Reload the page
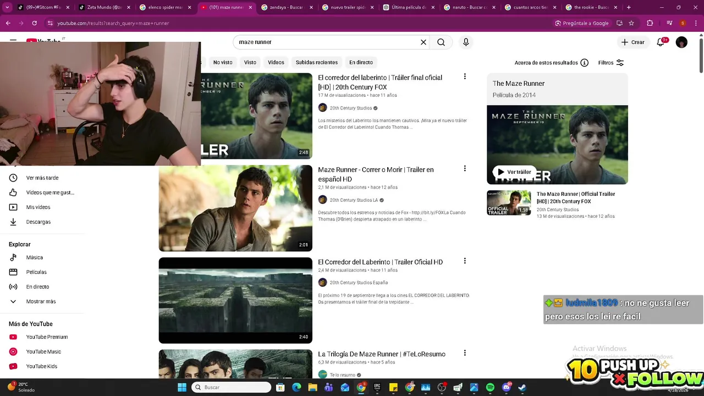 click(x=34, y=23)
